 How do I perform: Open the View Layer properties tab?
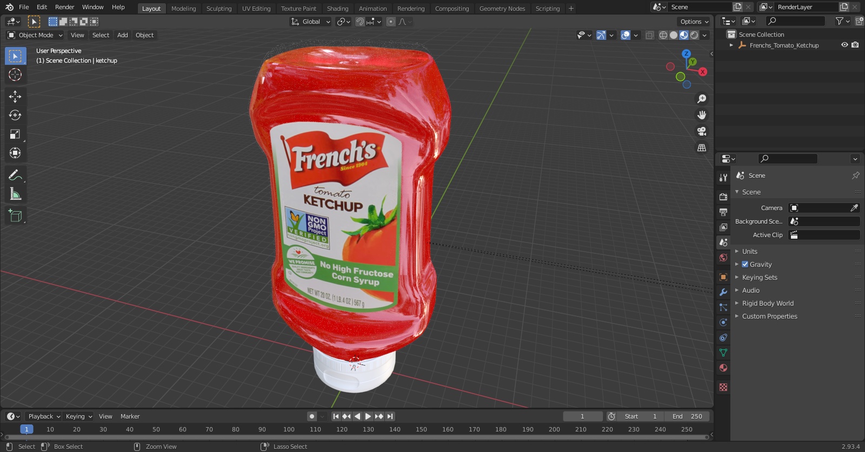point(723,227)
